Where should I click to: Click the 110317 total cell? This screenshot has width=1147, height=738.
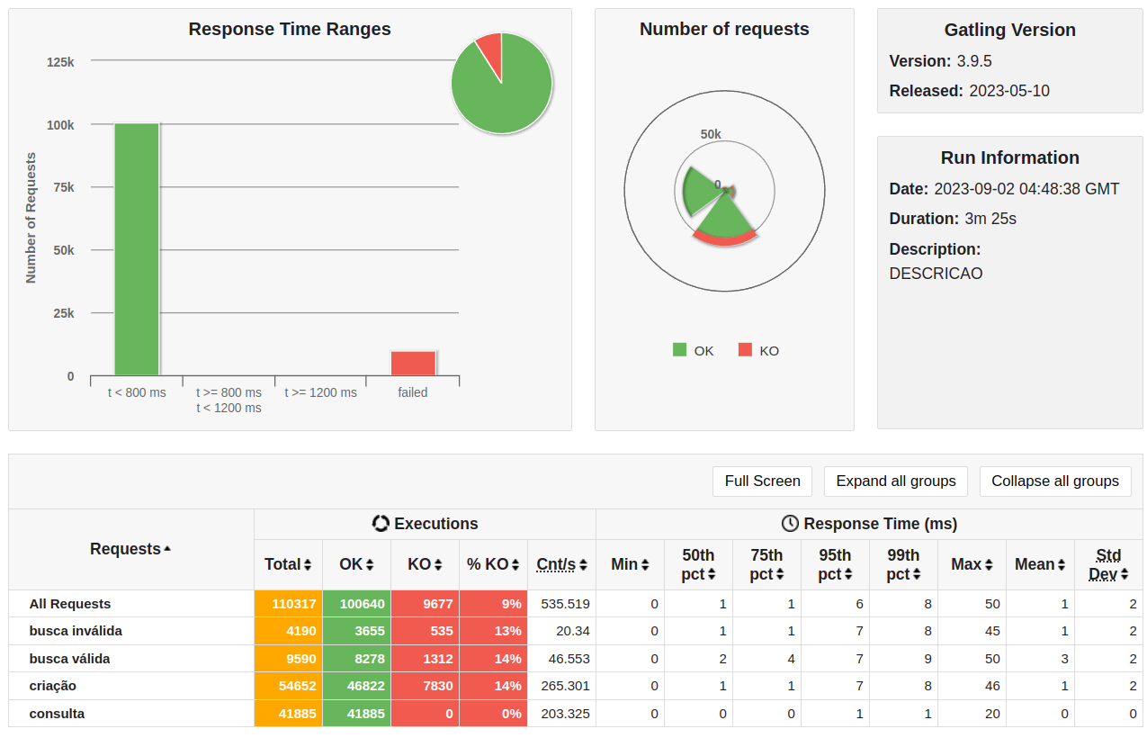tap(288, 604)
